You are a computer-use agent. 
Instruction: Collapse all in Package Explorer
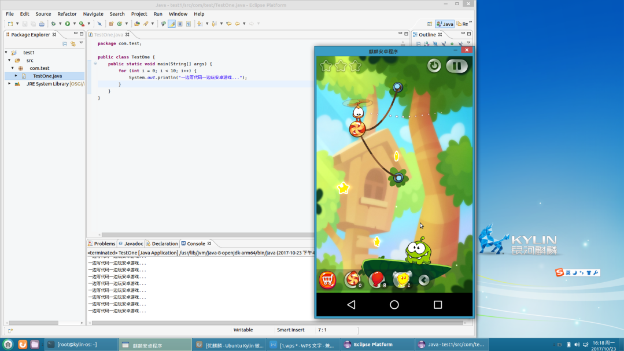point(65,43)
